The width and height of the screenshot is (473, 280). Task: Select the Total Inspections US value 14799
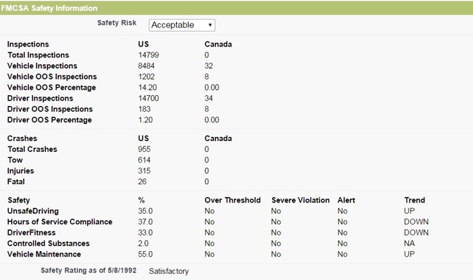click(x=148, y=55)
